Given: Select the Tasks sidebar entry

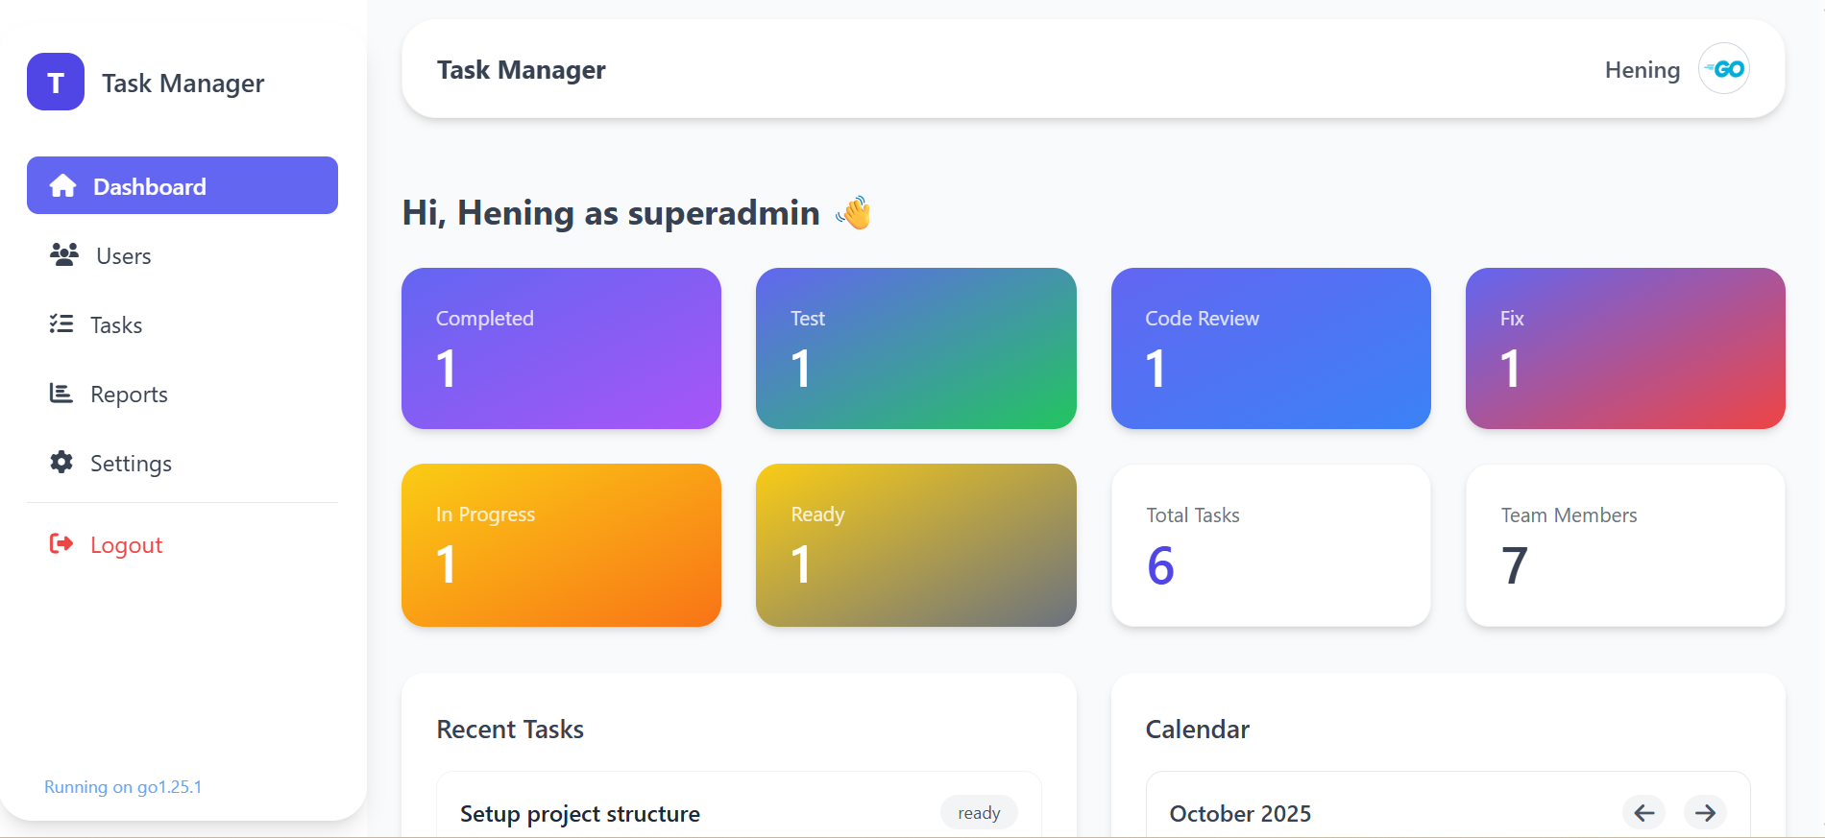Looking at the screenshot, I should pos(116,325).
